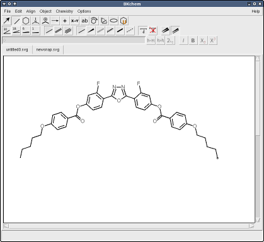Toggle the red crossed no-fixed-length option
Screen dimensions: 264x242
tap(152, 31)
